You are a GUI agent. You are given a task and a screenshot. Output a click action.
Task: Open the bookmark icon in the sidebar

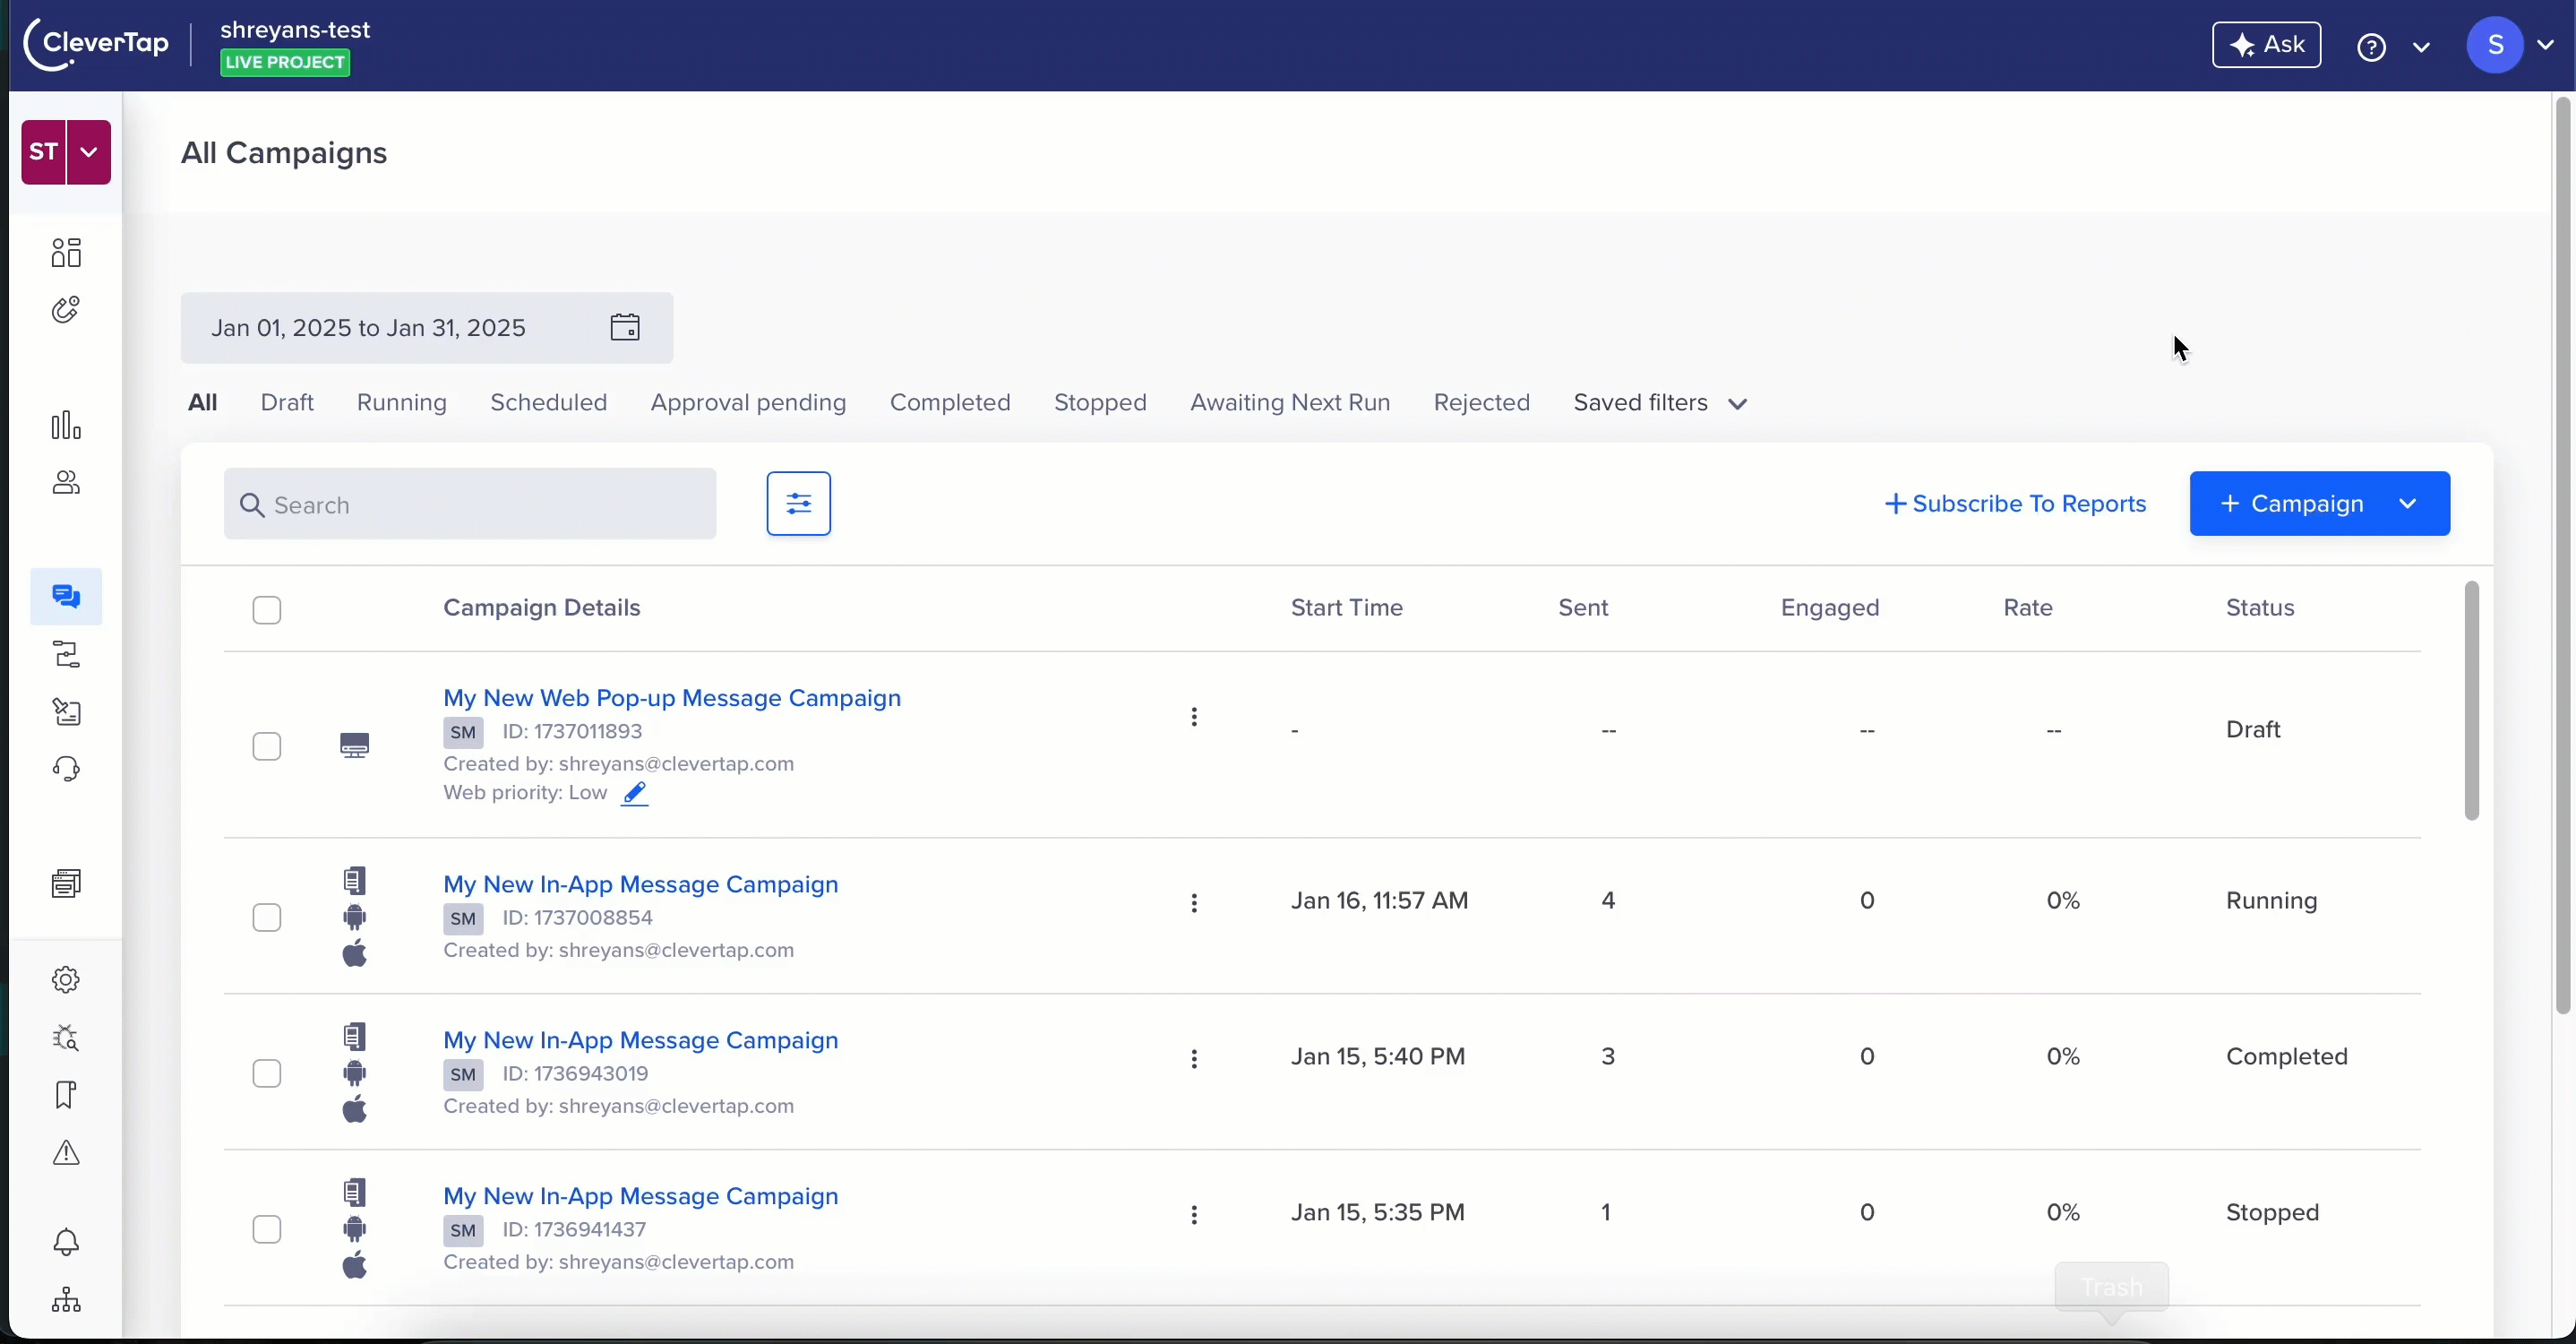(66, 1095)
